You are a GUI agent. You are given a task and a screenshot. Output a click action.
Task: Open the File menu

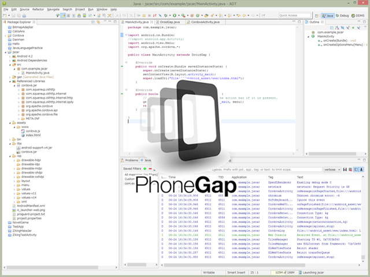6,9
